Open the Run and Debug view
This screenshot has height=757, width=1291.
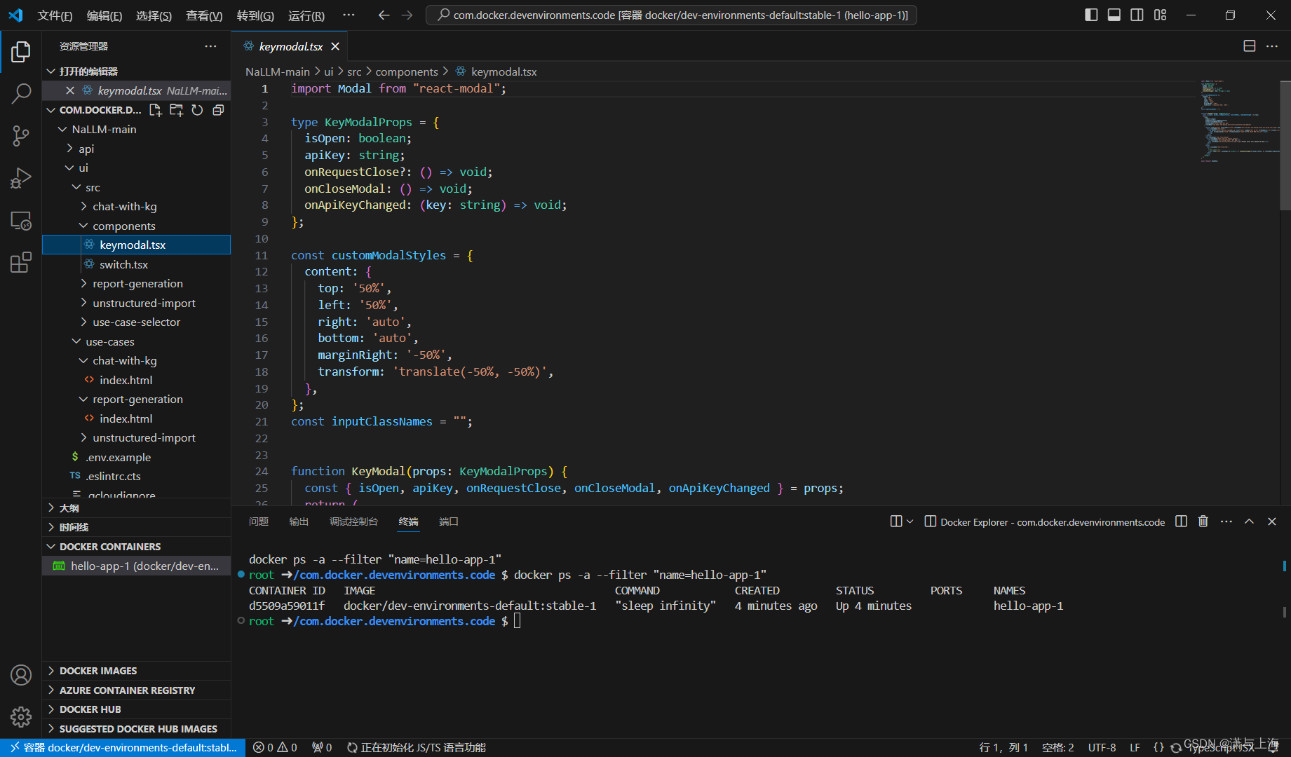(x=21, y=178)
